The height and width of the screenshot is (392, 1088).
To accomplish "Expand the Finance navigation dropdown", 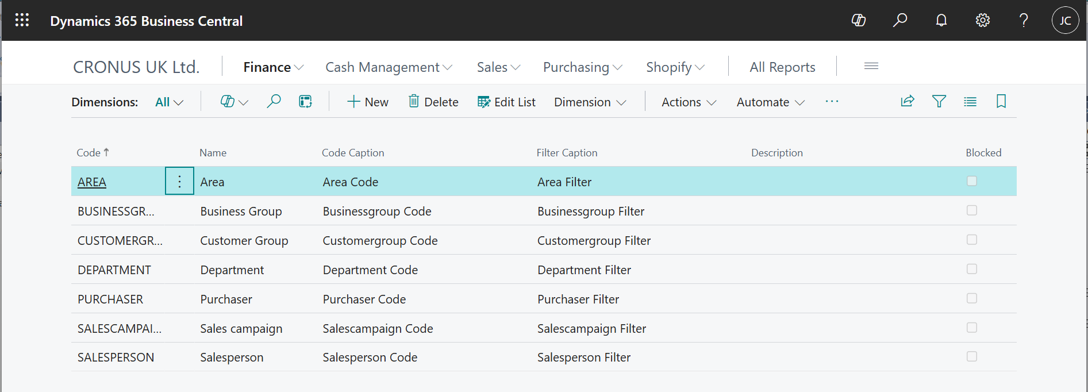I will point(274,67).
